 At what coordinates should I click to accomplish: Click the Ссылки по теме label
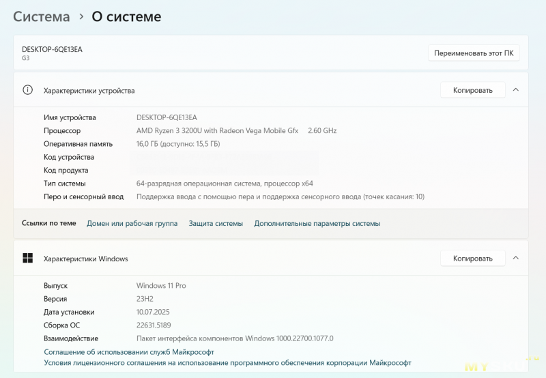click(48, 223)
